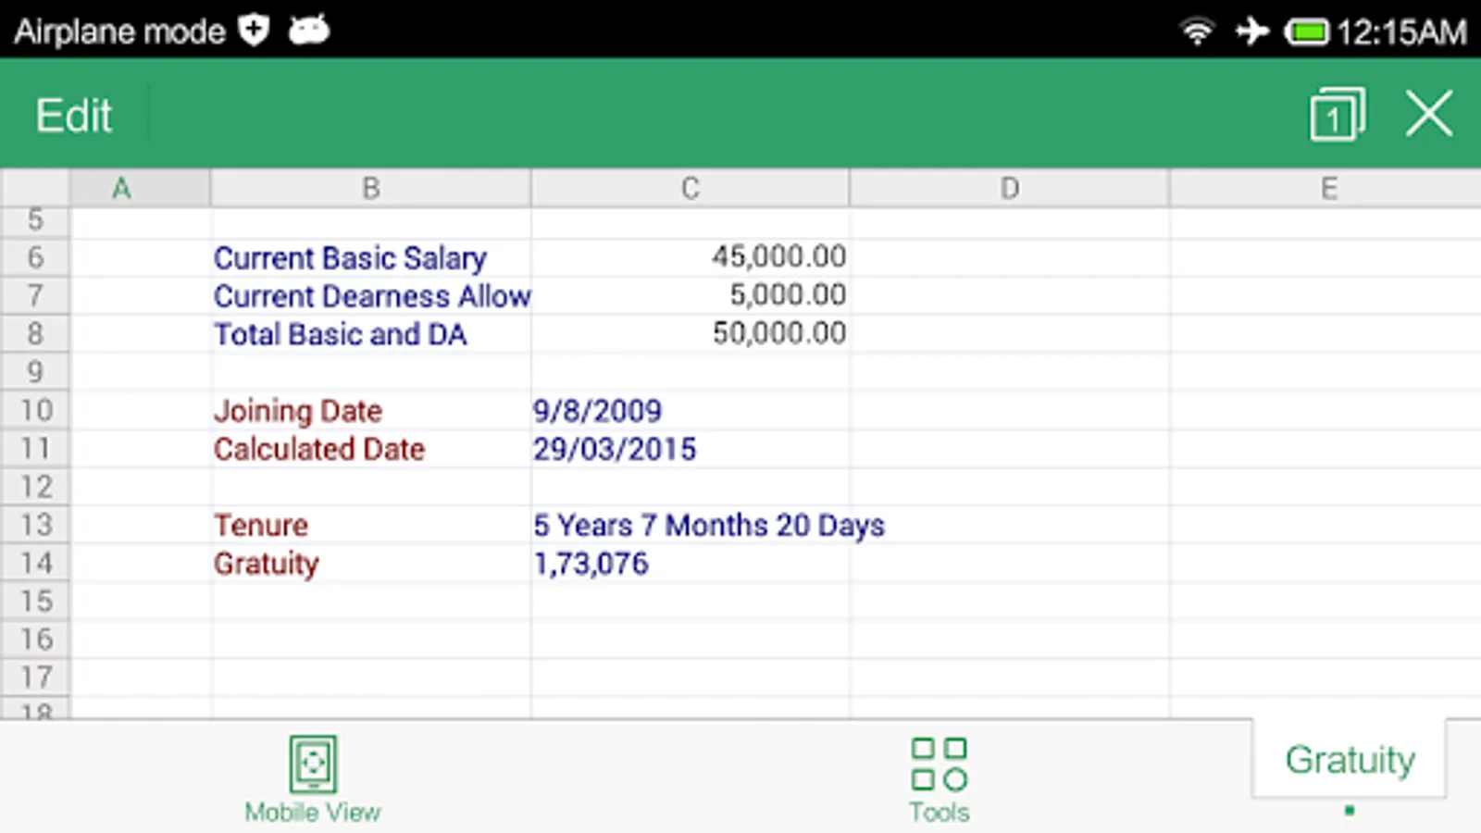This screenshot has width=1481, height=833.
Task: Select the 1,73,076 gratuity amount cell
Action: (691, 563)
